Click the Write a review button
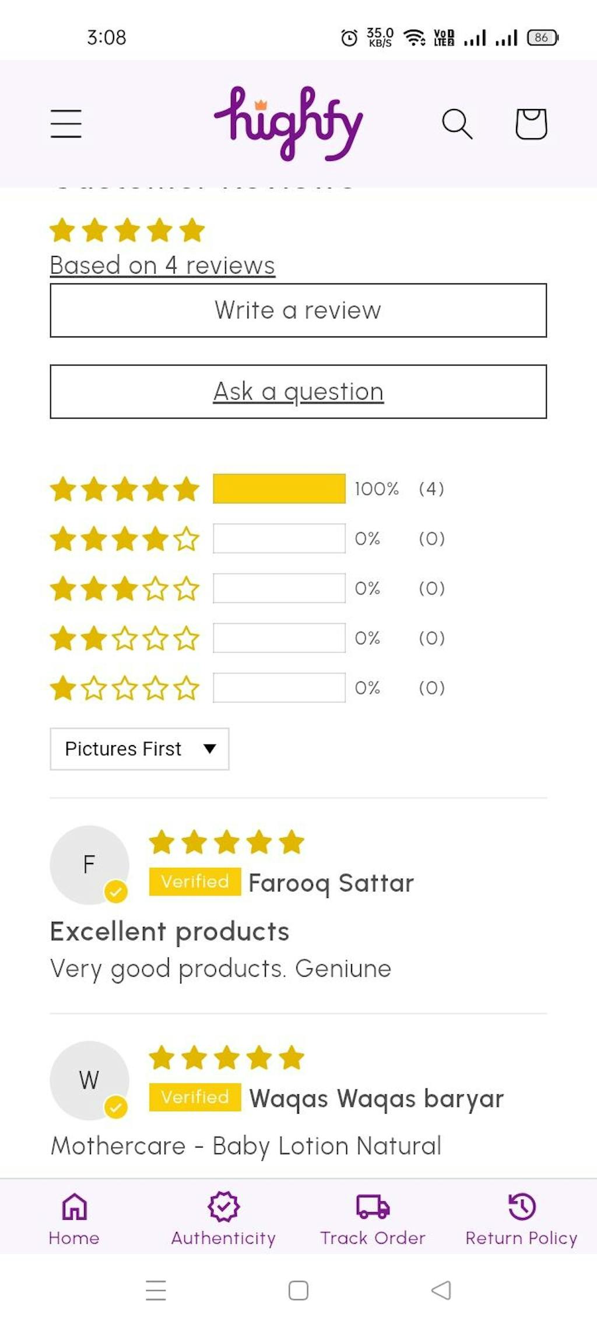The height and width of the screenshot is (1327, 597). click(298, 310)
